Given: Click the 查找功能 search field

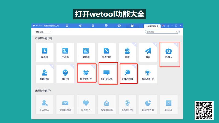Looking at the screenshot, I should pyautogui.click(x=160, y=32).
